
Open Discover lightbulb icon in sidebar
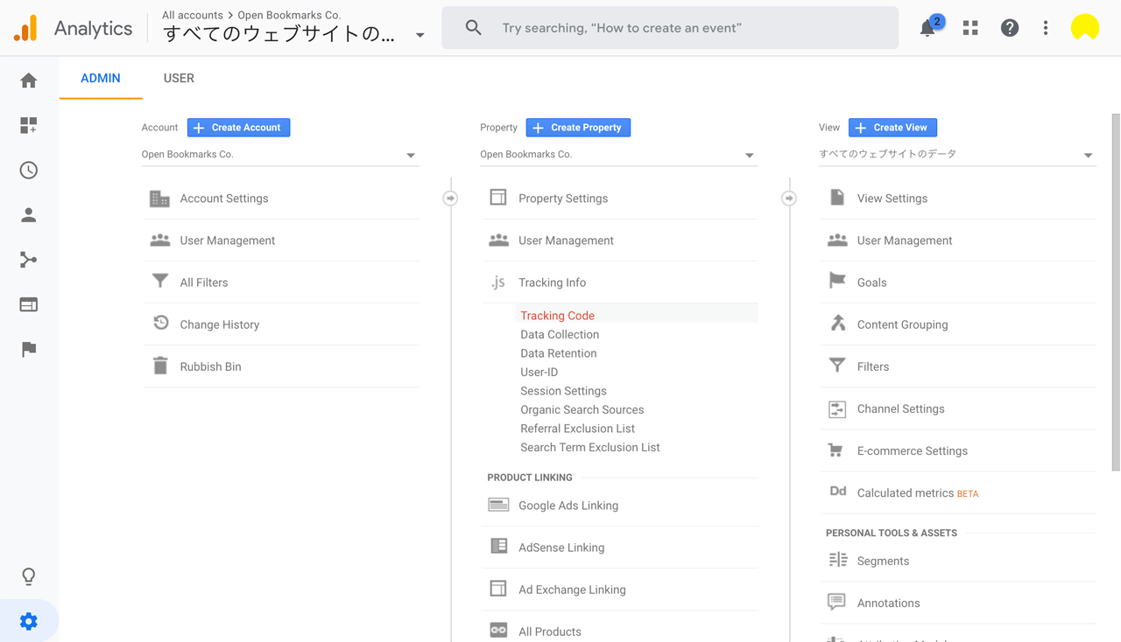pos(29,576)
